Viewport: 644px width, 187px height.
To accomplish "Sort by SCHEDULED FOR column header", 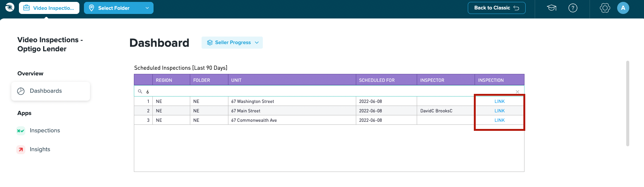I will 386,80.
